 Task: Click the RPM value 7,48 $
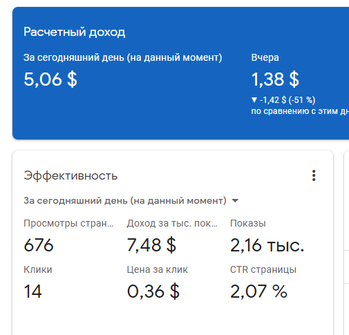151,245
